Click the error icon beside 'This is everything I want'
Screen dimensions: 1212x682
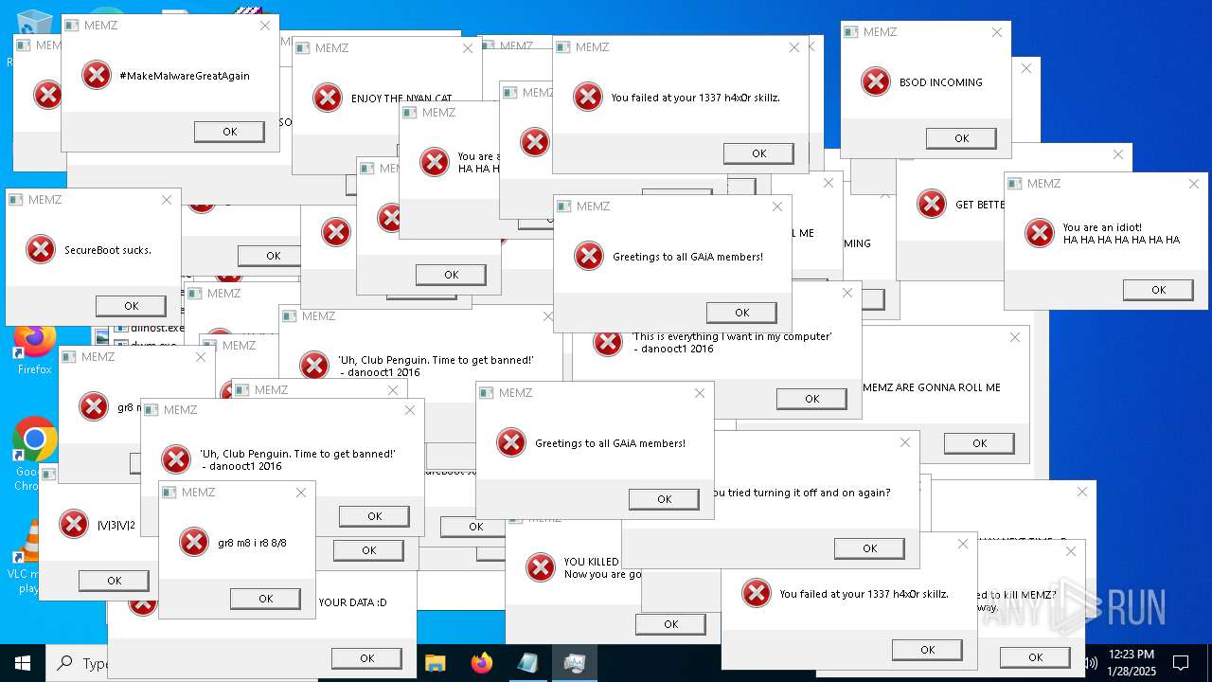(x=608, y=343)
